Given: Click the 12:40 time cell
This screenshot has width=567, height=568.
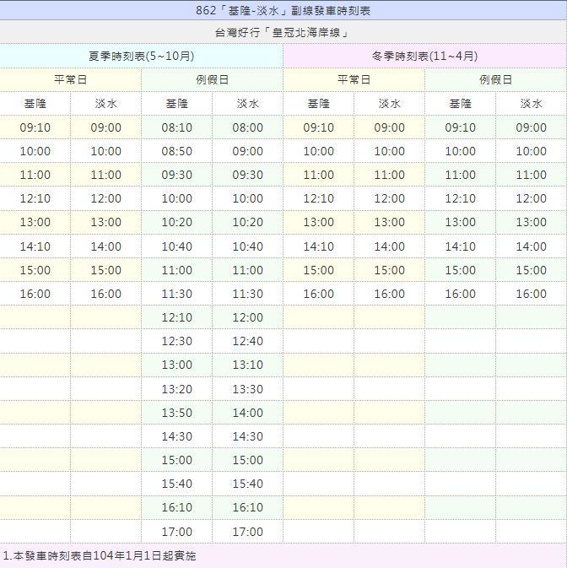Looking at the screenshot, I should tap(247, 342).
